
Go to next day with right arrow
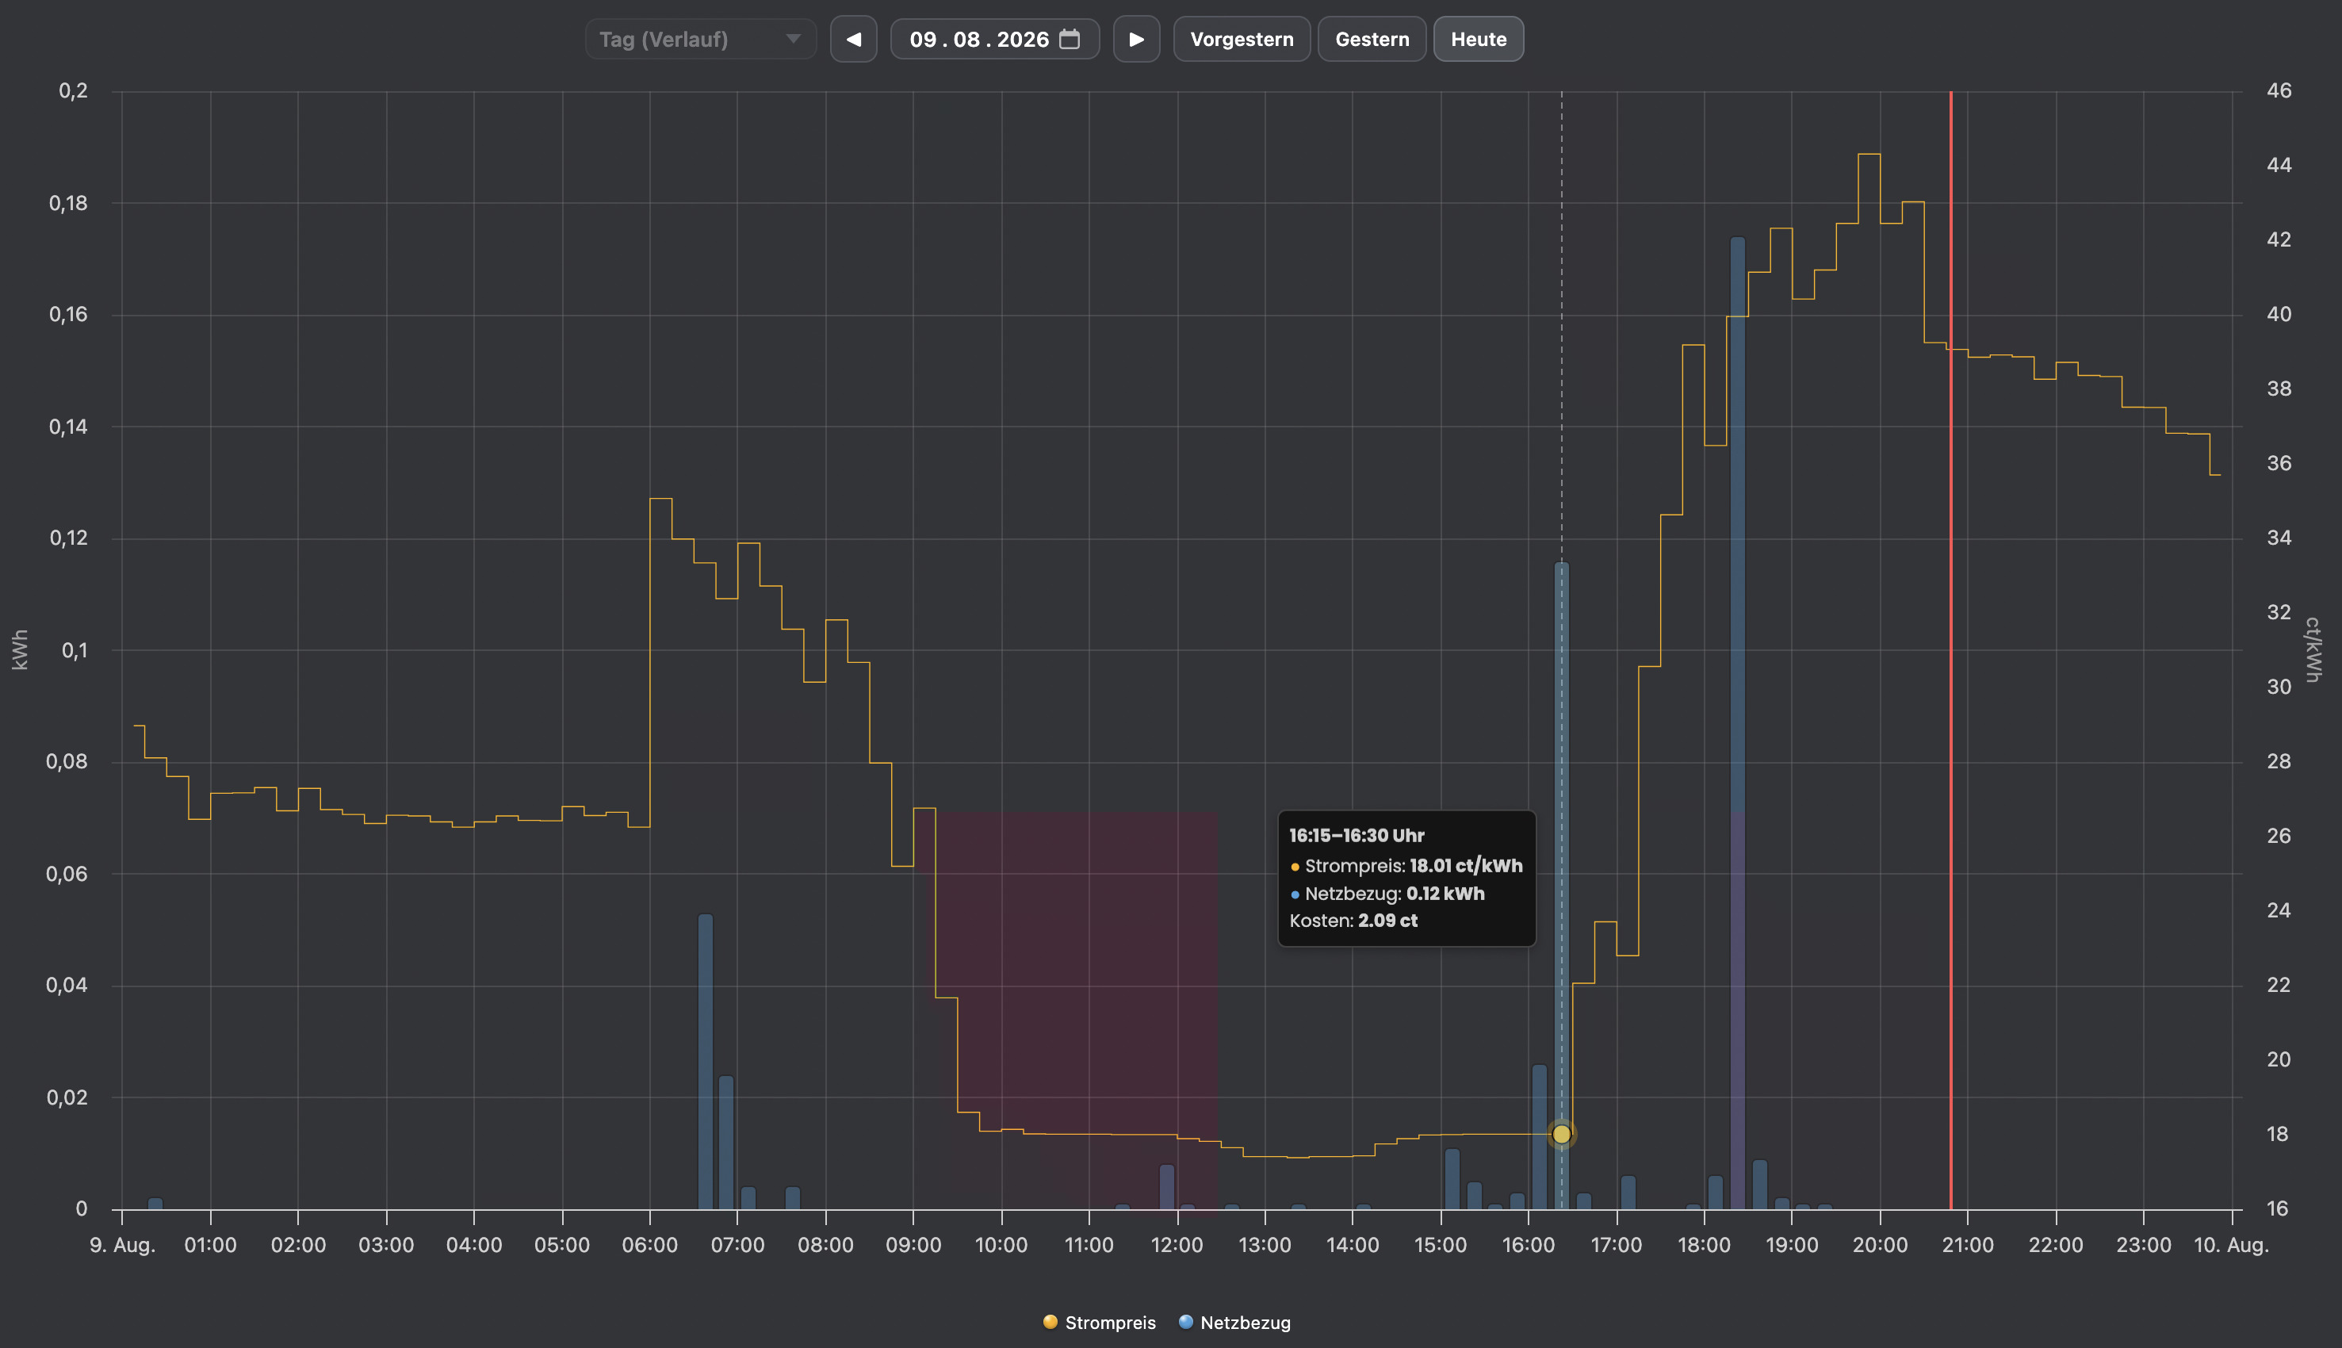[1137, 39]
